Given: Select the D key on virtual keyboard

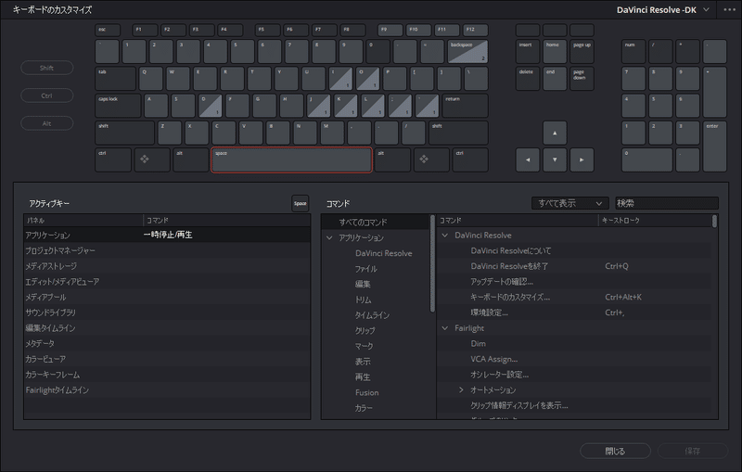Looking at the screenshot, I should pyautogui.click(x=211, y=106).
